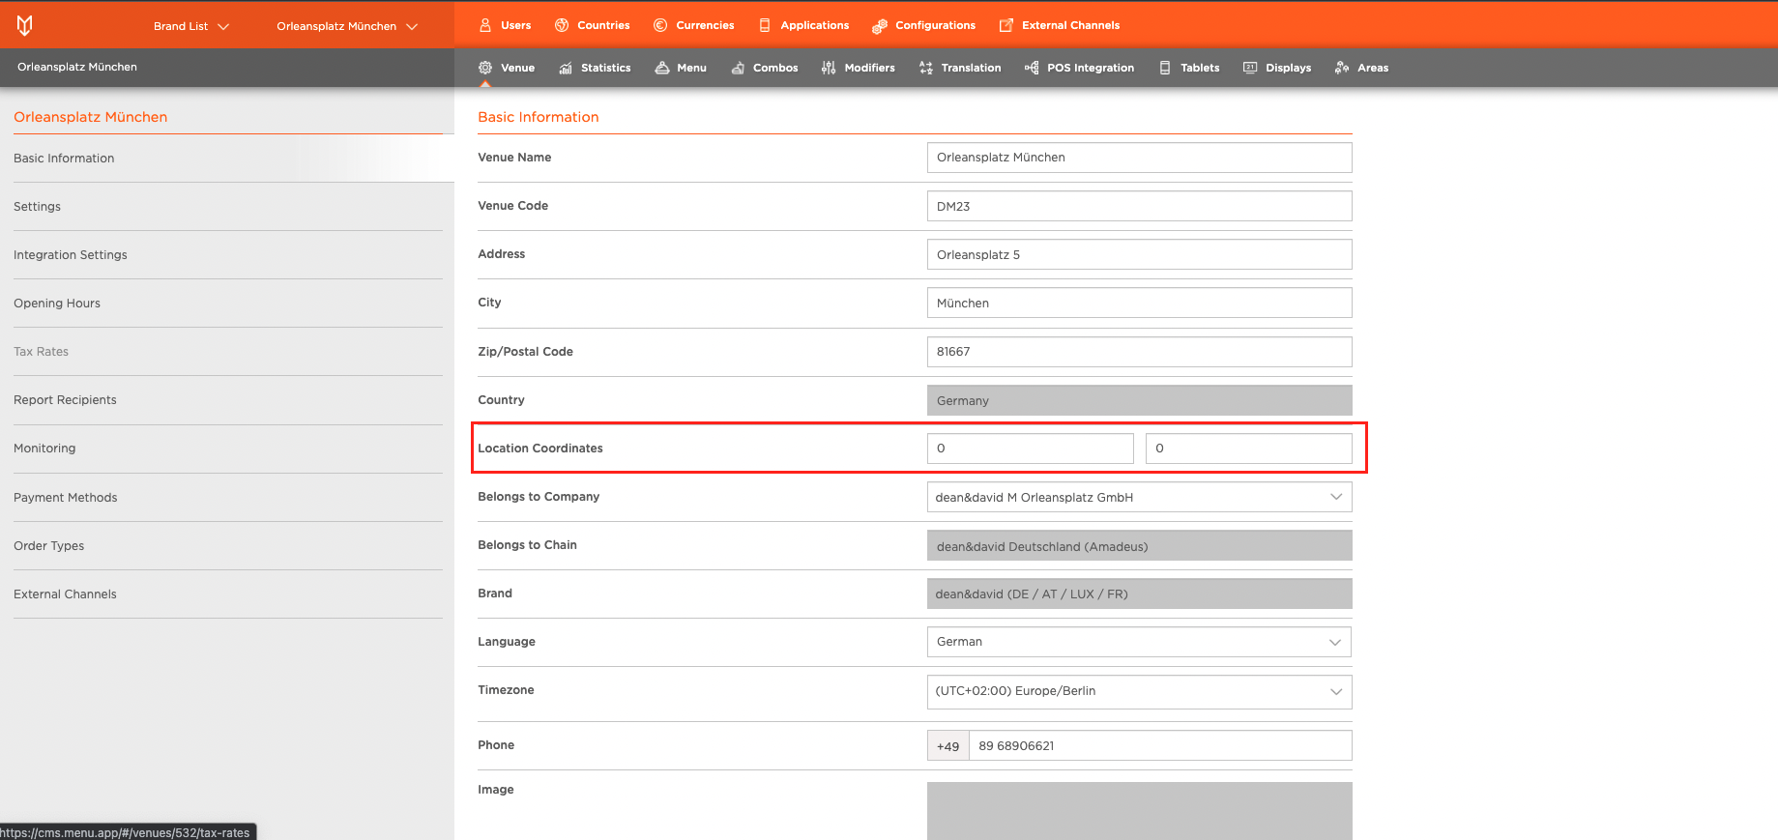Click the Phone number field
Image resolution: width=1778 pixels, height=840 pixels.
pos(1160,745)
